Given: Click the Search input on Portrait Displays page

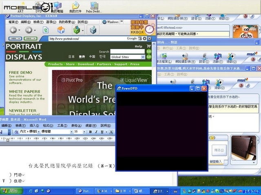Looking at the screenshot, I should 128,52.
